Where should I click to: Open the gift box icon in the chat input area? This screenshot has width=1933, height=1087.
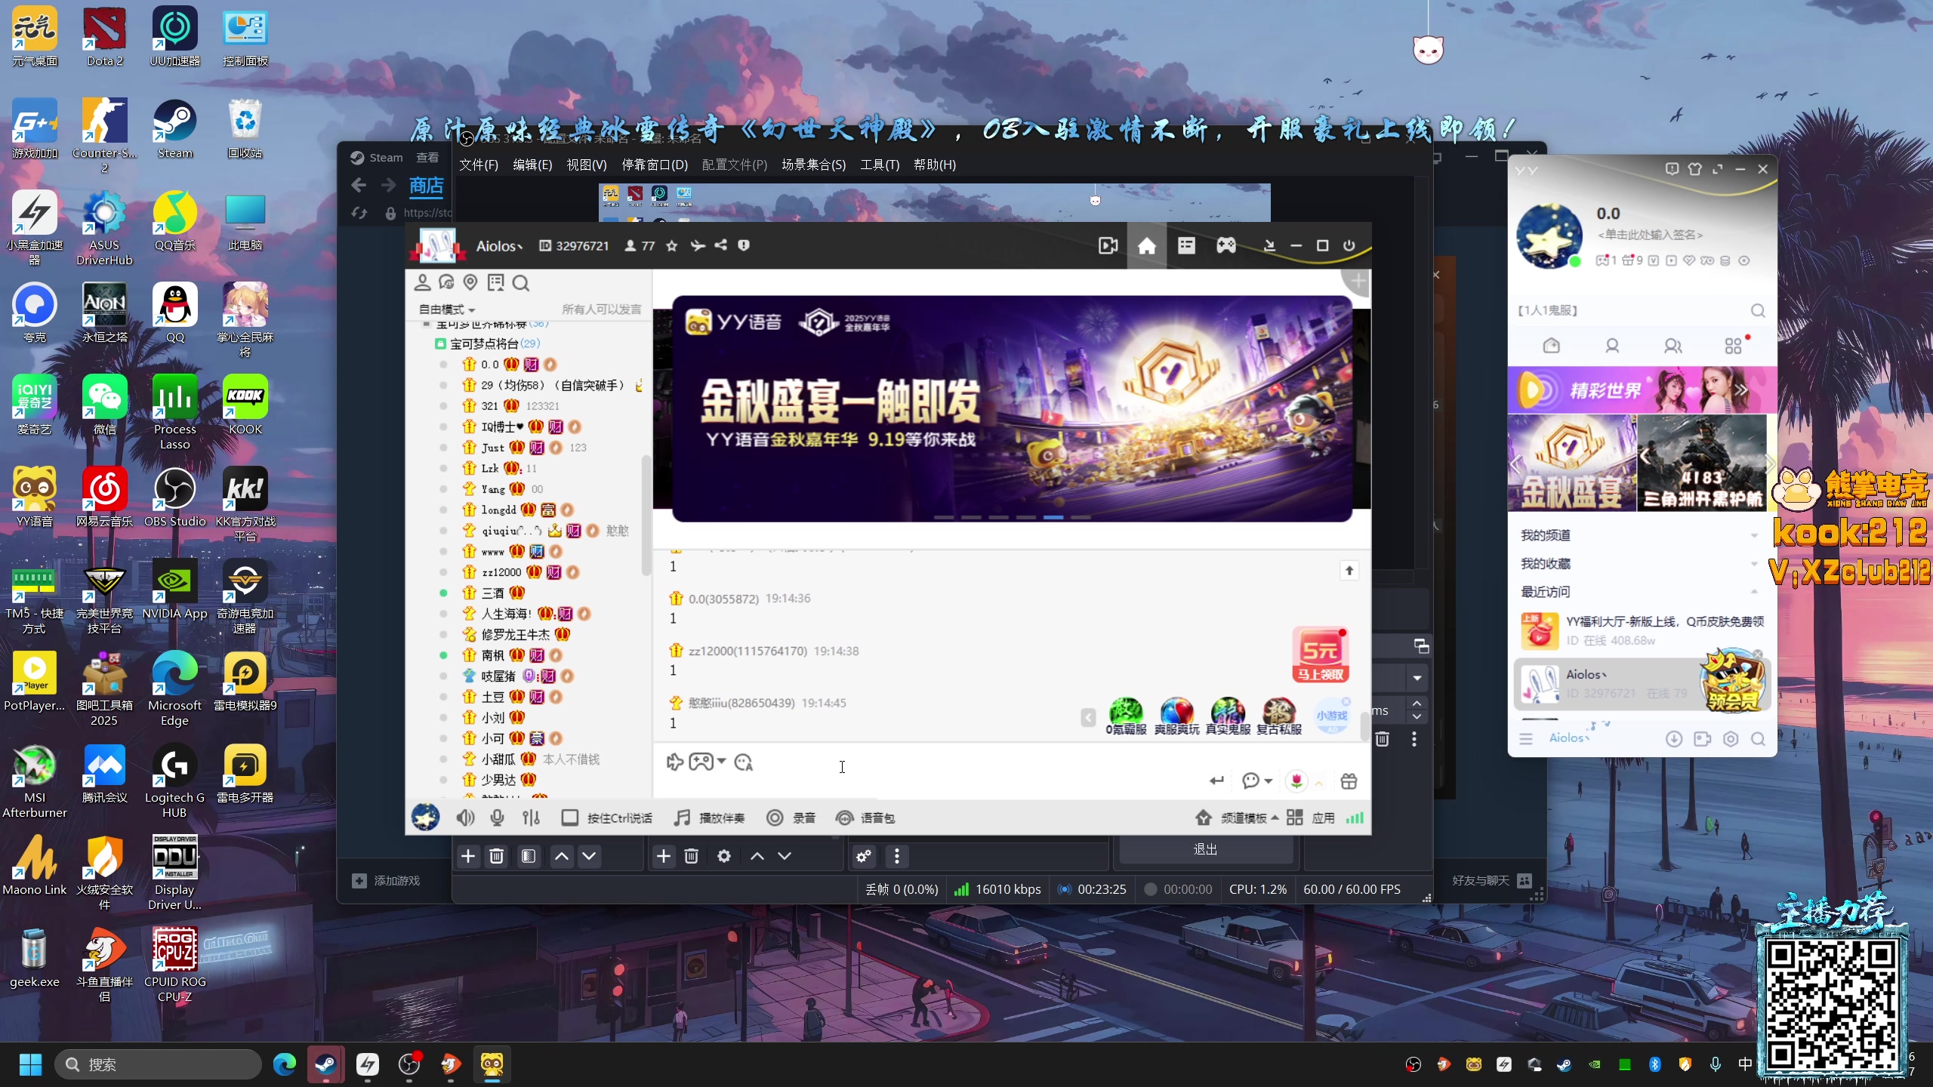pyautogui.click(x=1349, y=781)
